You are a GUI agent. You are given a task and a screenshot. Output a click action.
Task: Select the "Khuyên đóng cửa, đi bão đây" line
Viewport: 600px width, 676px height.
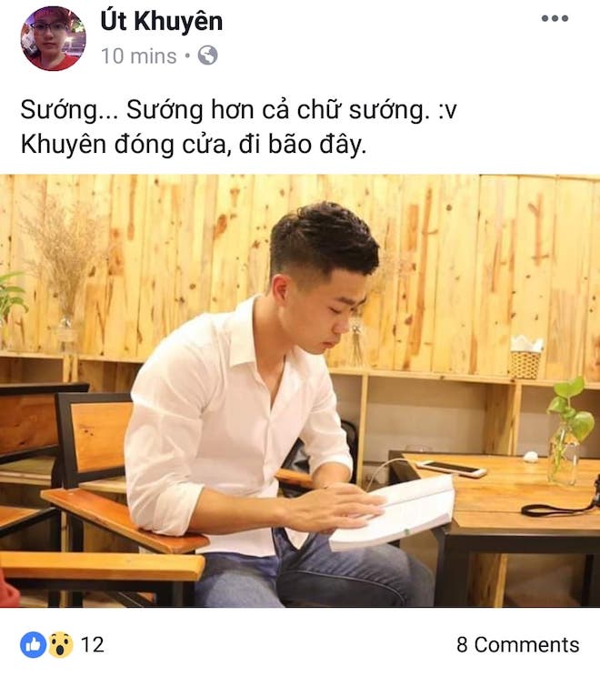pyautogui.click(x=194, y=145)
